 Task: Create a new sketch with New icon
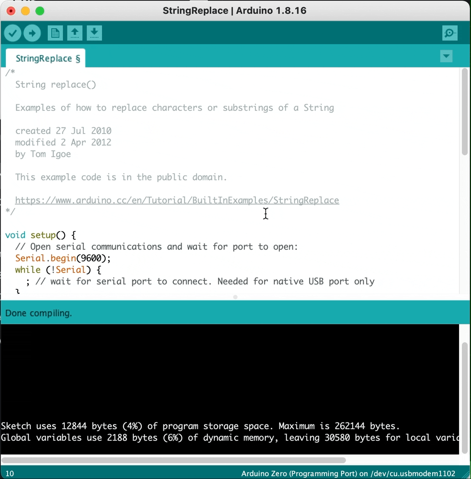55,33
